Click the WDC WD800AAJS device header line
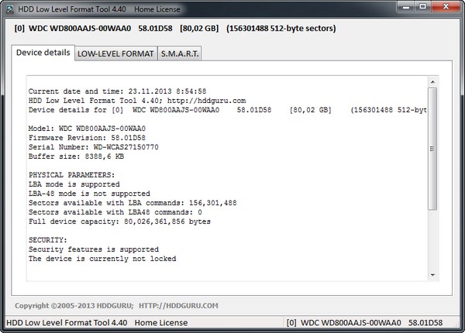This screenshot has width=465, height=333. 174,29
